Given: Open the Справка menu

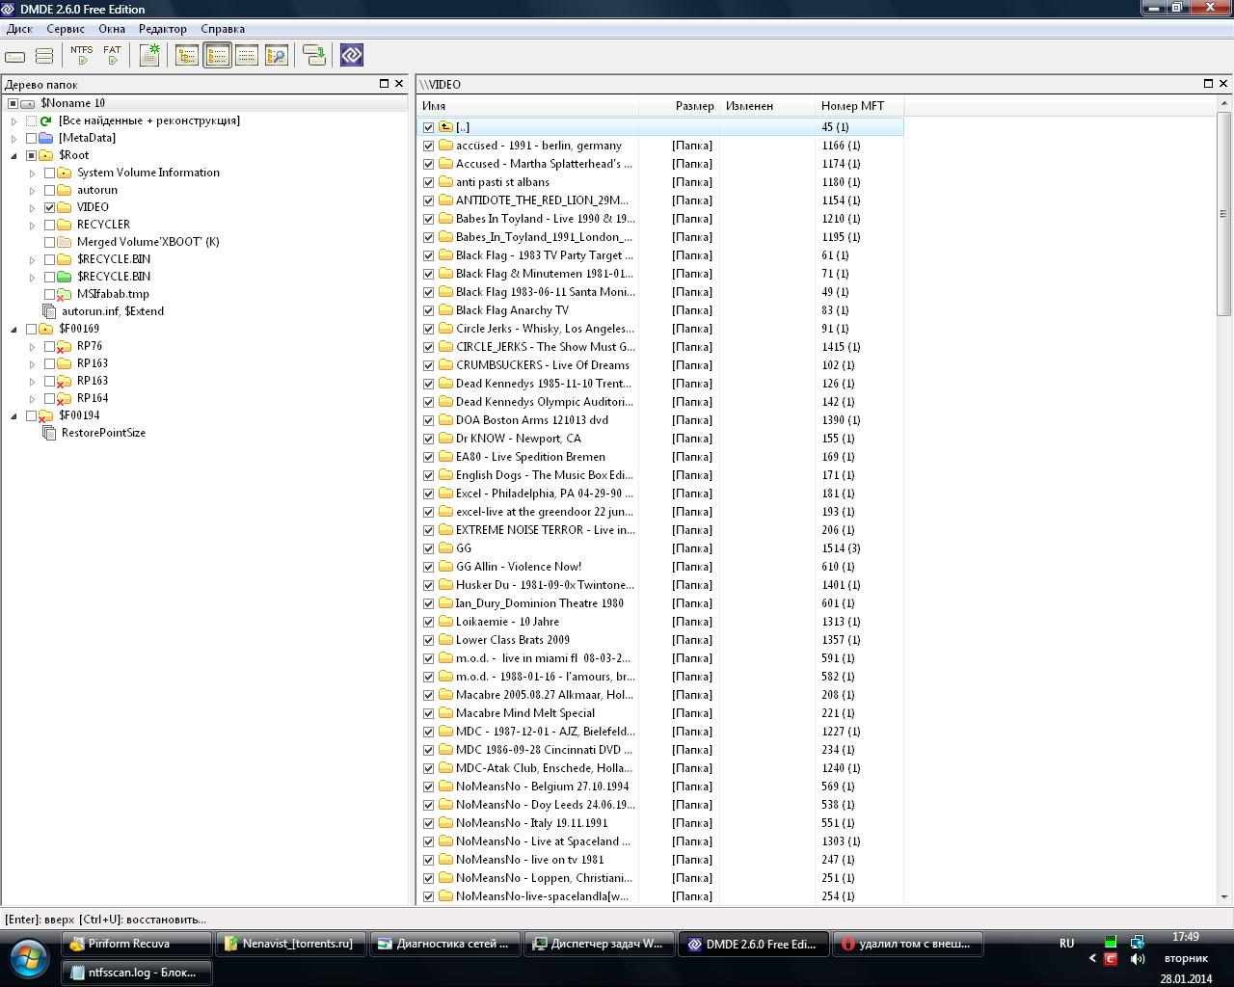Looking at the screenshot, I should pyautogui.click(x=223, y=29).
